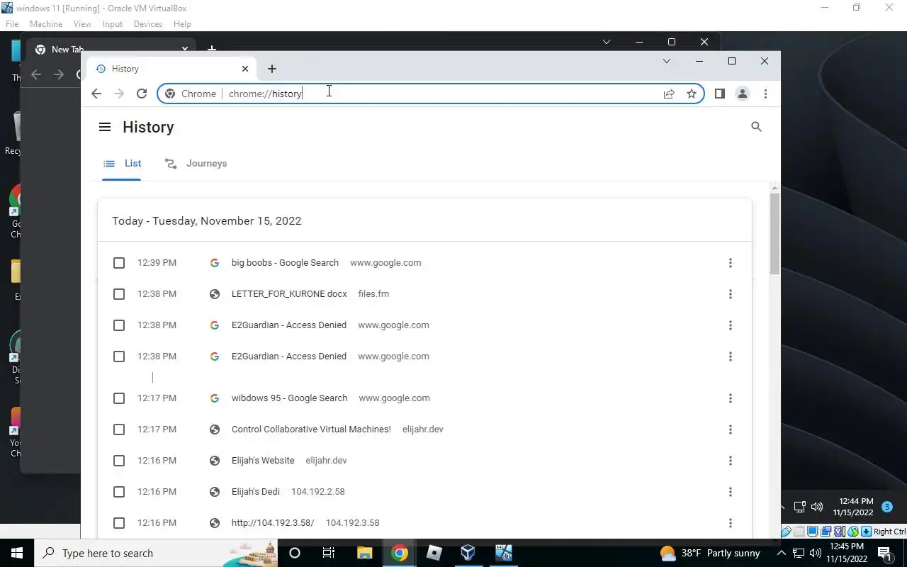Viewport: 907px width, 567px height.
Task: Open Control Collaborative Virtual Machines! link
Action: [311, 430]
